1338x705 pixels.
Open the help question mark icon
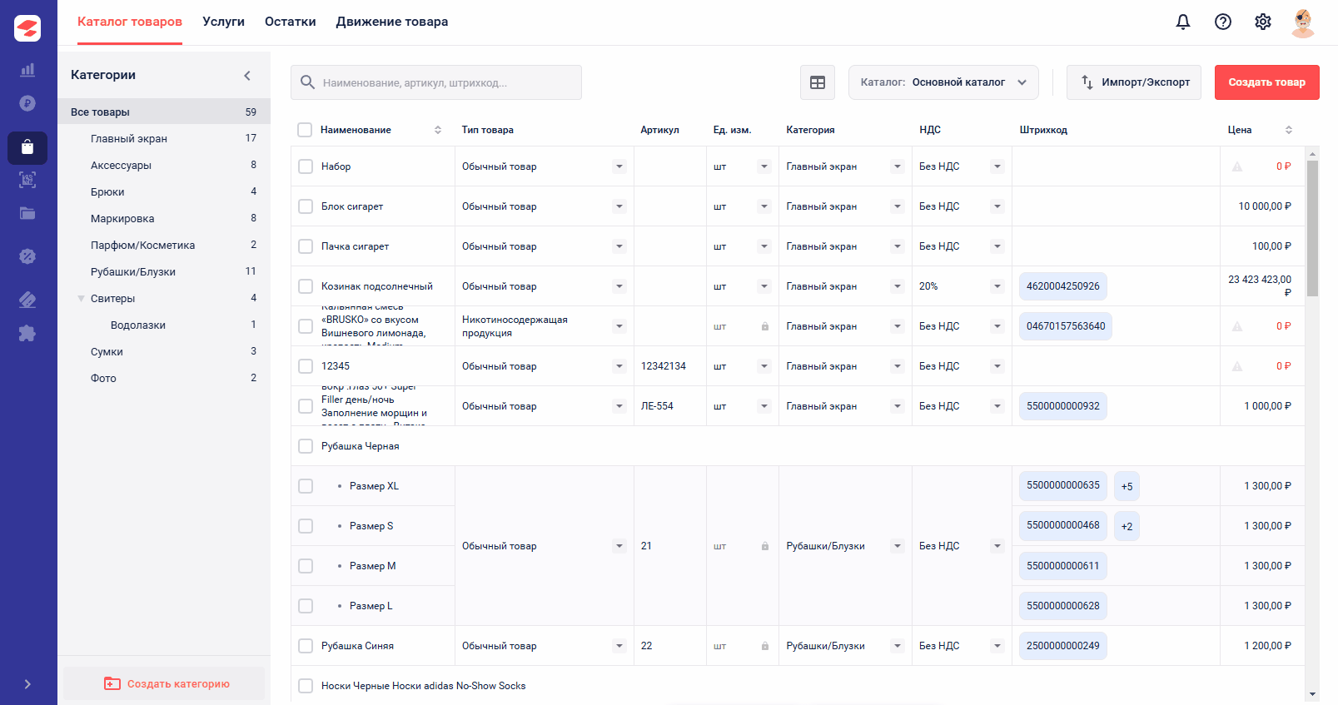1222,22
